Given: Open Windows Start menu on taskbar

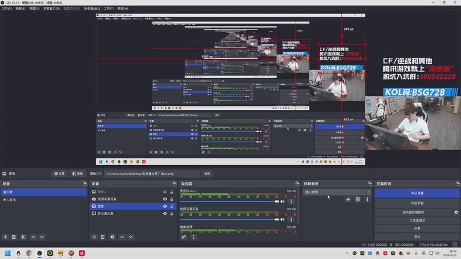Looking at the screenshot, I should coord(8,253).
